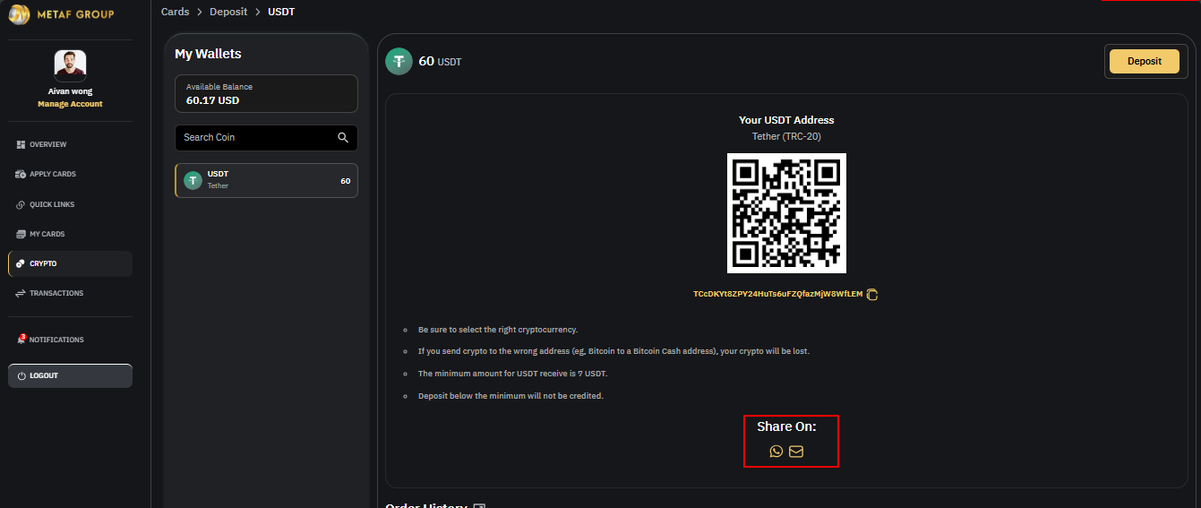This screenshot has width=1201, height=508.
Task: Select the USDT Tether wallet row
Action: (x=266, y=180)
